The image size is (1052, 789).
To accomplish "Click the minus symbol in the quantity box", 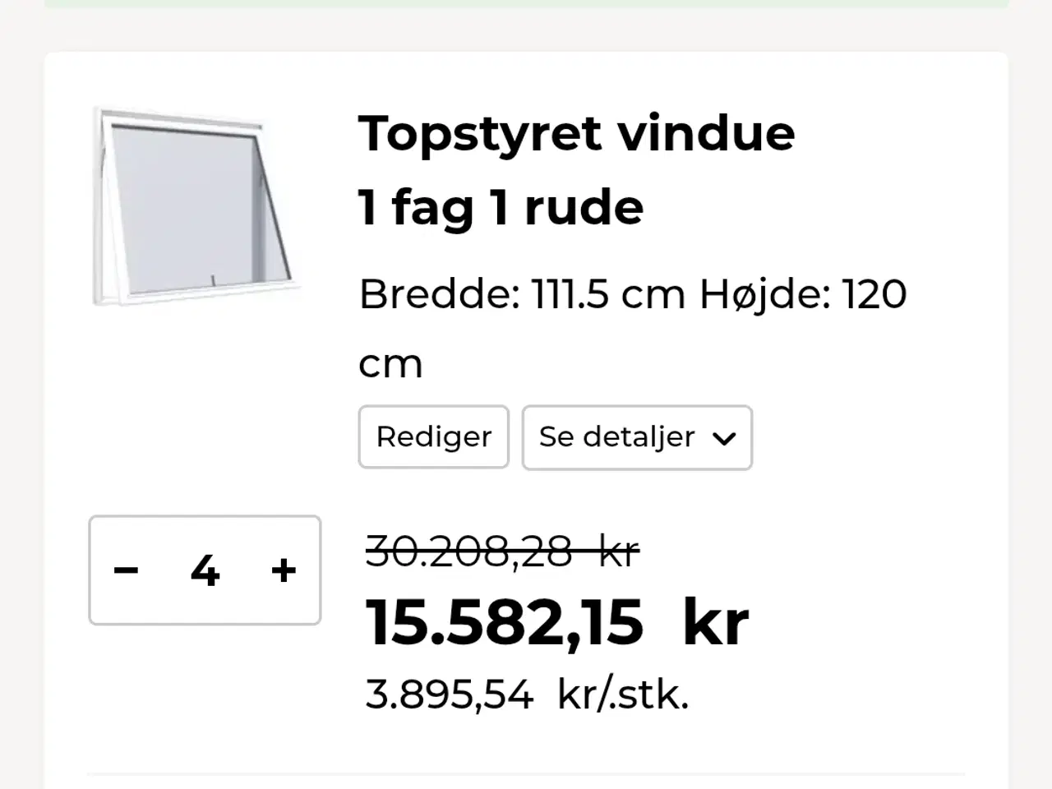I will (126, 570).
